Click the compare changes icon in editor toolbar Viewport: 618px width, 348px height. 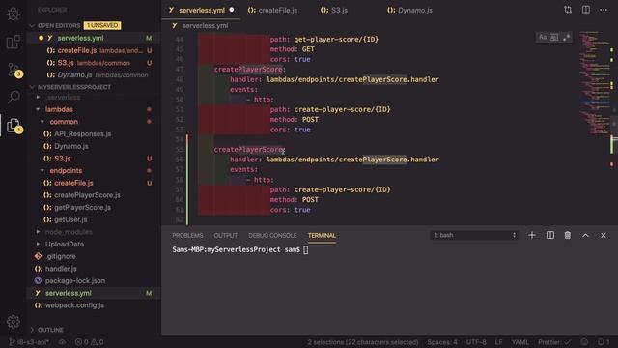tap(568, 10)
